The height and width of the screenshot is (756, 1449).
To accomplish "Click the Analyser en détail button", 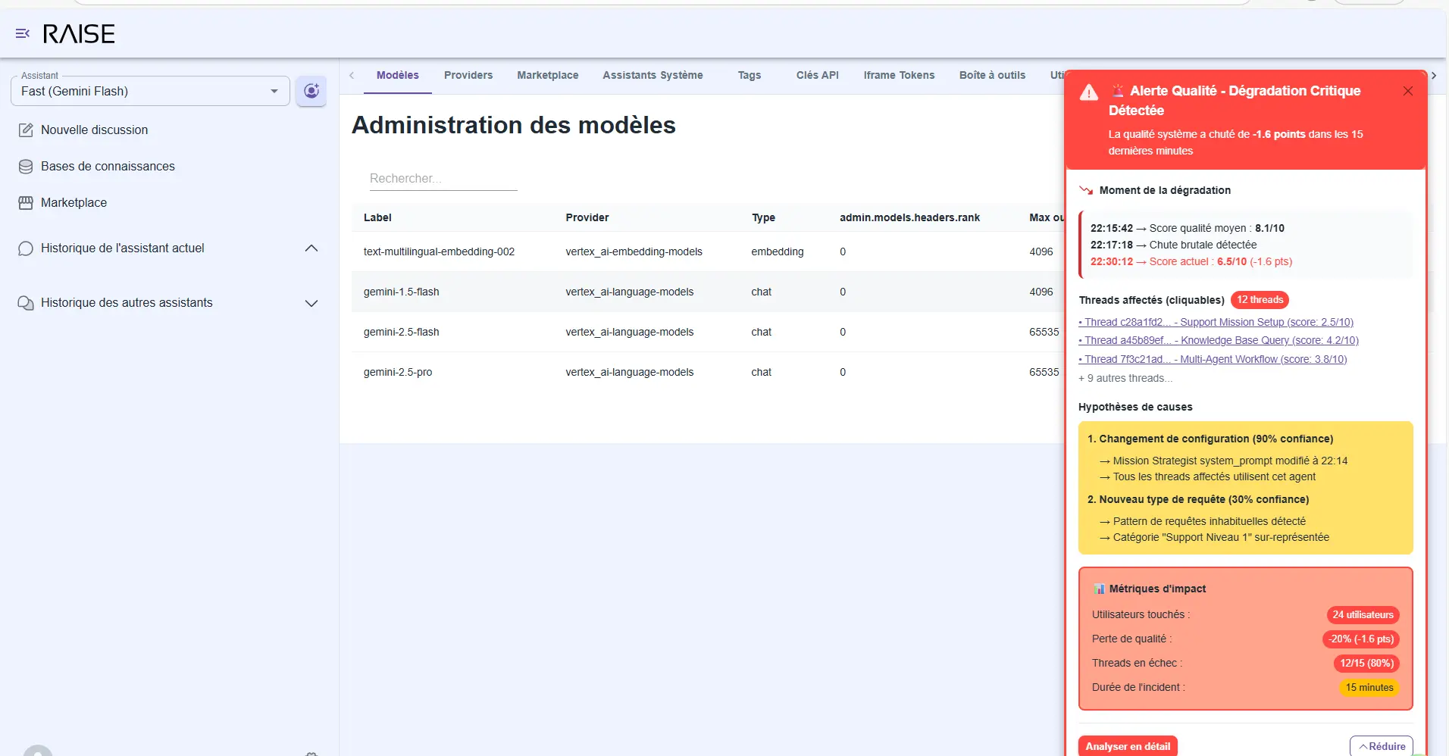I will (x=1127, y=746).
